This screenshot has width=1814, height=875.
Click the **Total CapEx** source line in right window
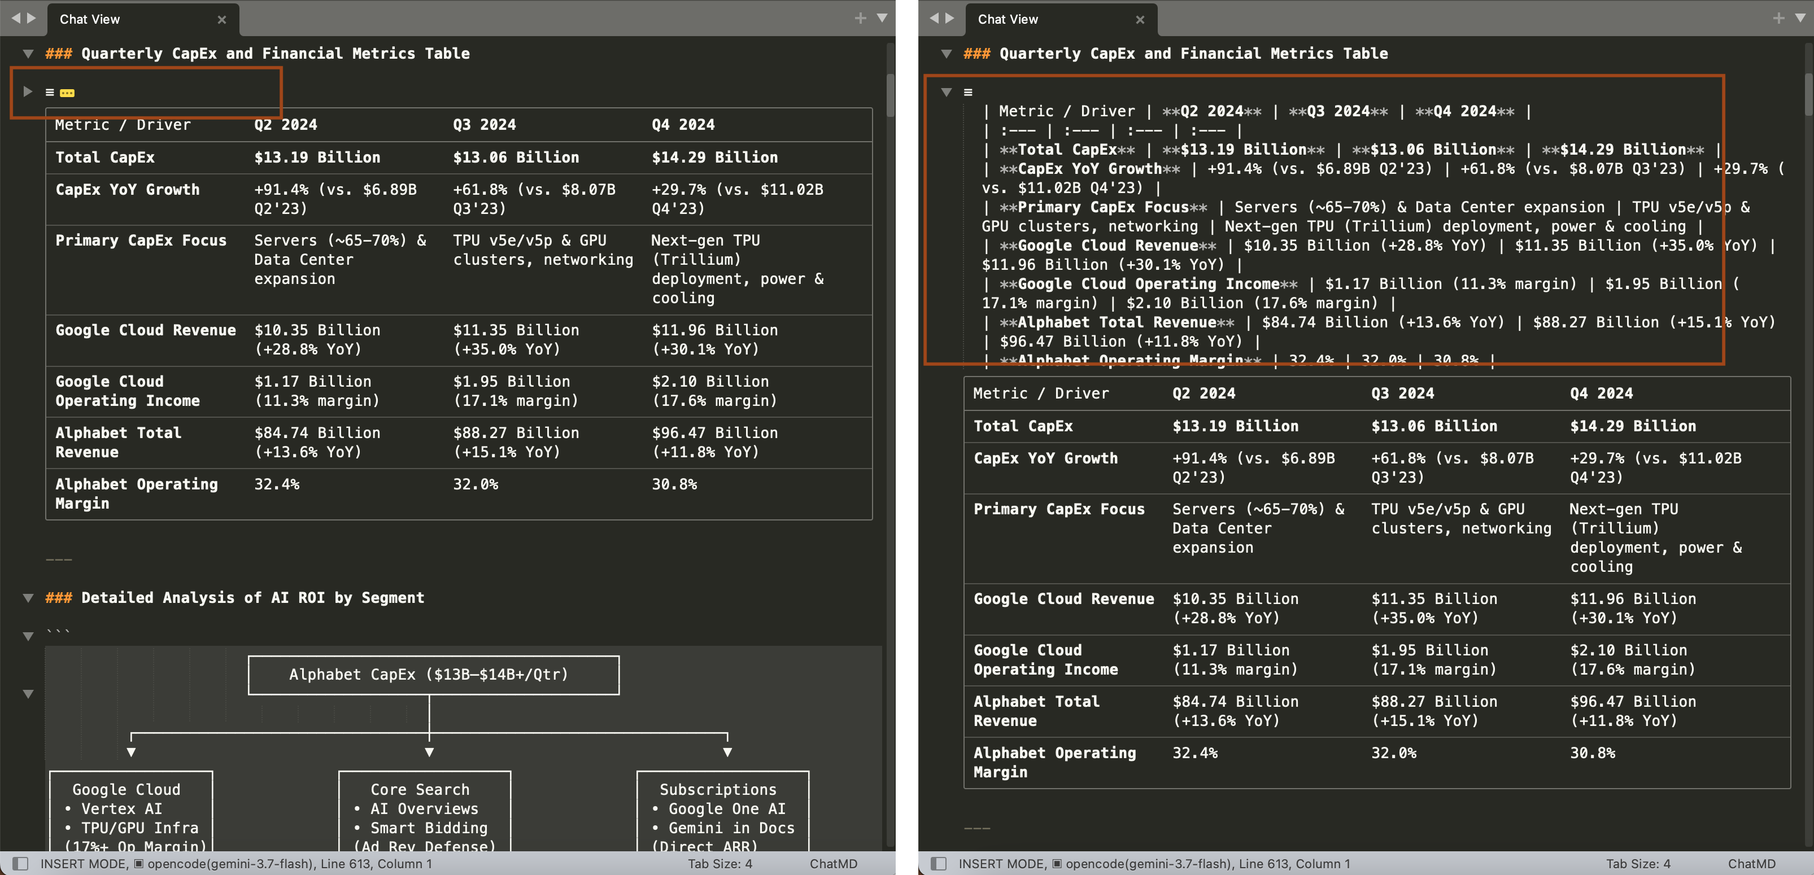tap(1351, 150)
